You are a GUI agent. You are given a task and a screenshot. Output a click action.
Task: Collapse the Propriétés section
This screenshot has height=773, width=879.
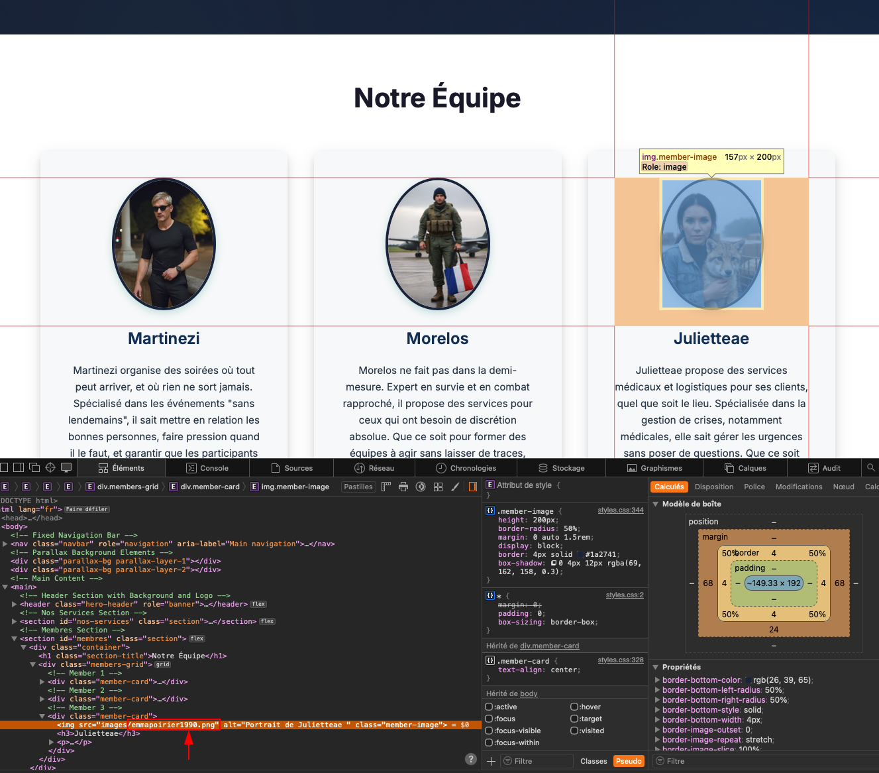656,667
